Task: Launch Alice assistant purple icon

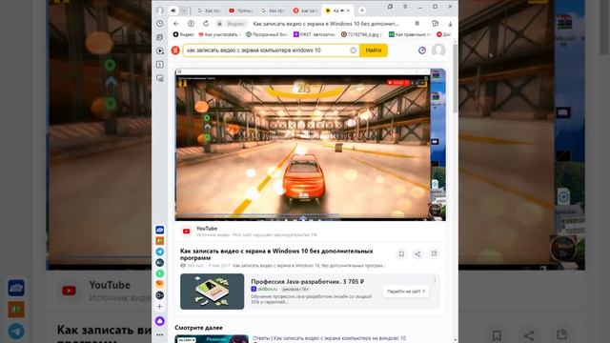Action: 160,321
